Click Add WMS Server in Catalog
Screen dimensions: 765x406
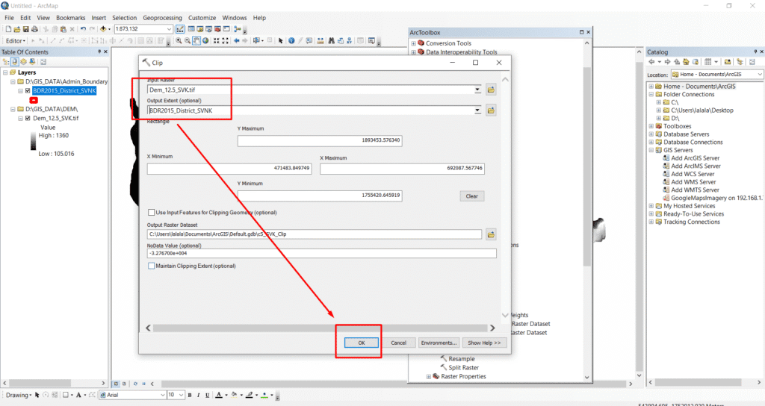click(x=693, y=182)
